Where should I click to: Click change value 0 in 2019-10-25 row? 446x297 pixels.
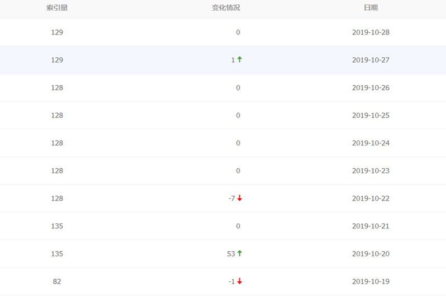click(238, 115)
